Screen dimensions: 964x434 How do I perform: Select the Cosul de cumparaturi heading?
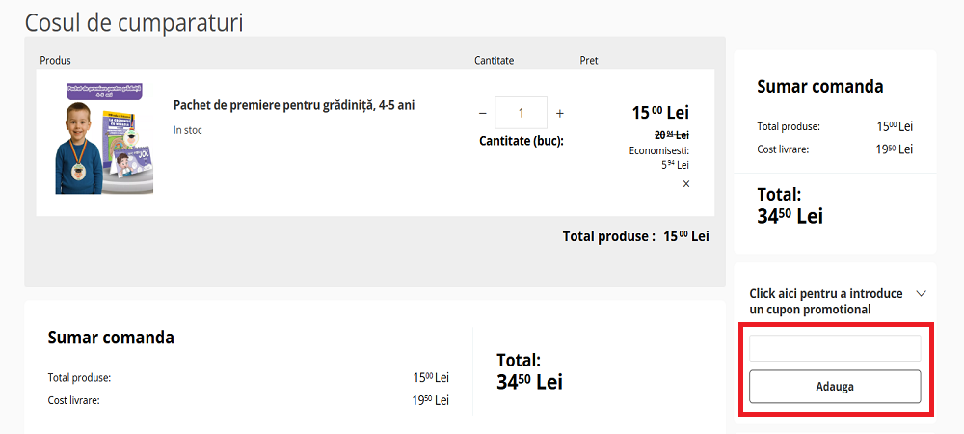click(x=134, y=22)
